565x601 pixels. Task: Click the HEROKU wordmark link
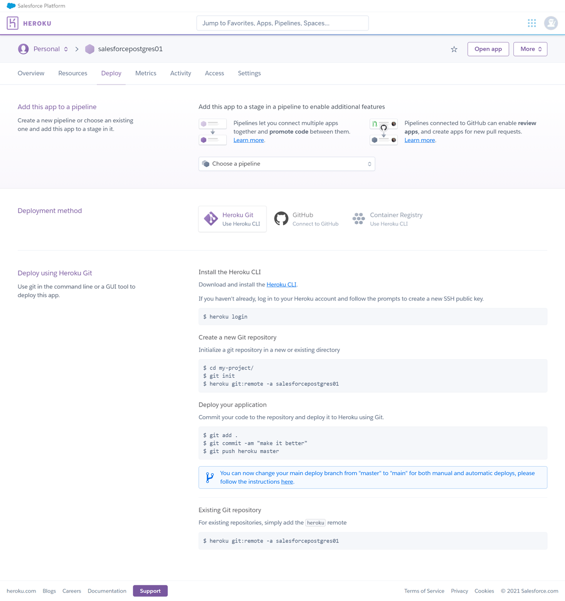[37, 24]
